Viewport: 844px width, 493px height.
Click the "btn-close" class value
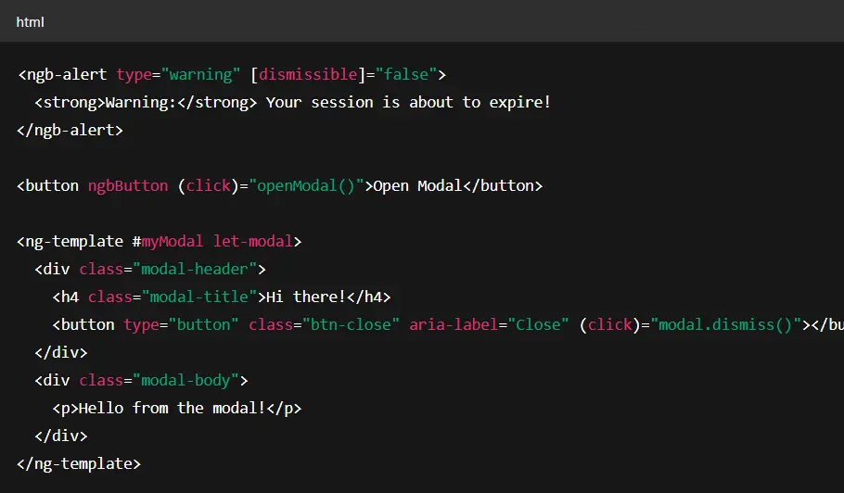click(351, 324)
